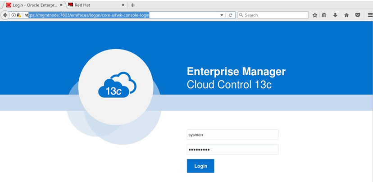Open the Pocket icon

point(358,15)
